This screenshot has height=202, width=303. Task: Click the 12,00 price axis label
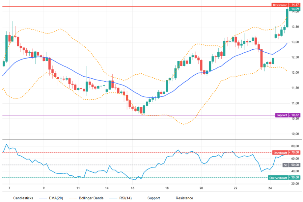click(295, 73)
